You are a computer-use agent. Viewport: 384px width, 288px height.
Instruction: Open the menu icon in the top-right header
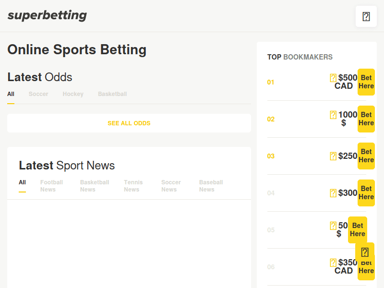click(366, 16)
